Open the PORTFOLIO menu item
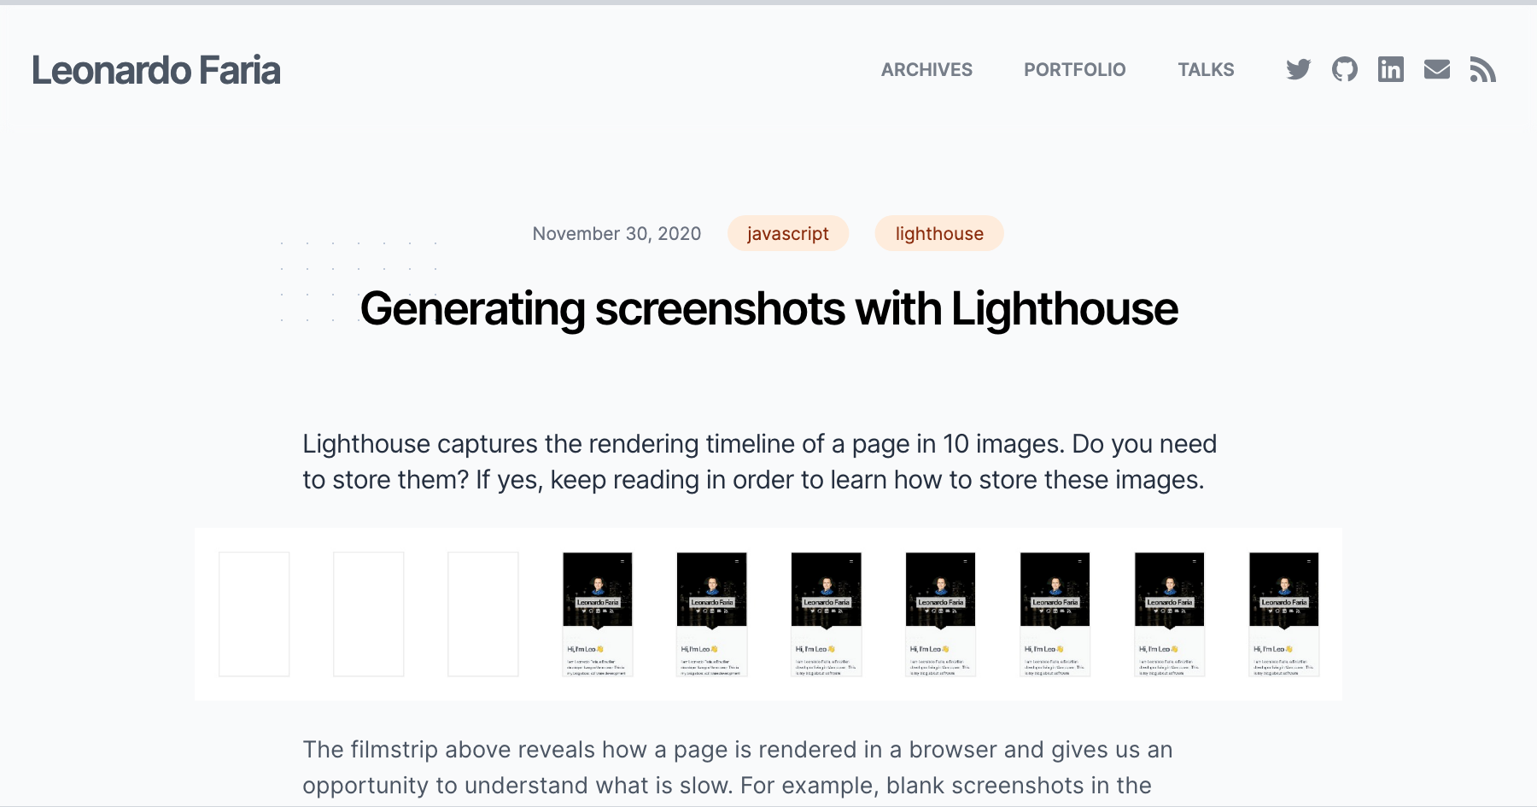1537x807 pixels. click(x=1074, y=69)
